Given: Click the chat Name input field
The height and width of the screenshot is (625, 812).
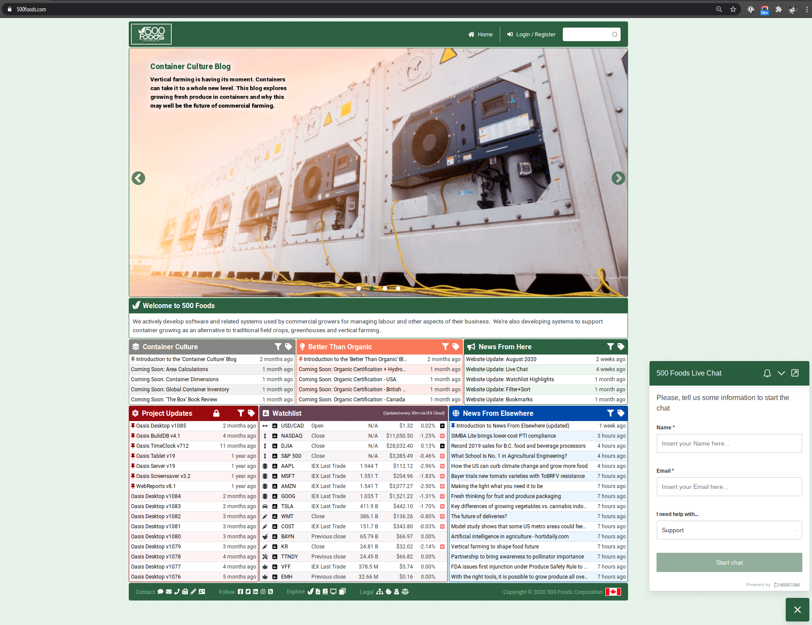Looking at the screenshot, I should click(729, 443).
